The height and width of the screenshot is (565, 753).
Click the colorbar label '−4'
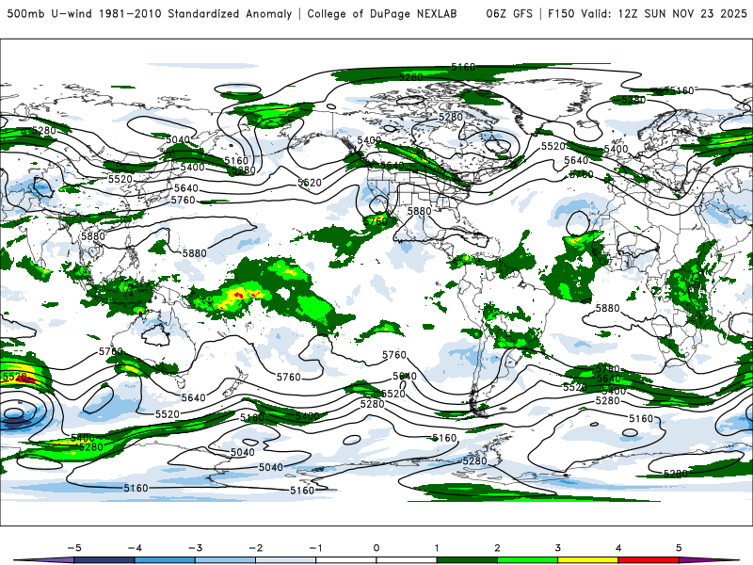coord(135,548)
